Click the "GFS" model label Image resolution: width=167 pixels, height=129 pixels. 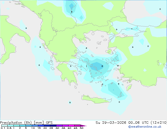(49, 123)
